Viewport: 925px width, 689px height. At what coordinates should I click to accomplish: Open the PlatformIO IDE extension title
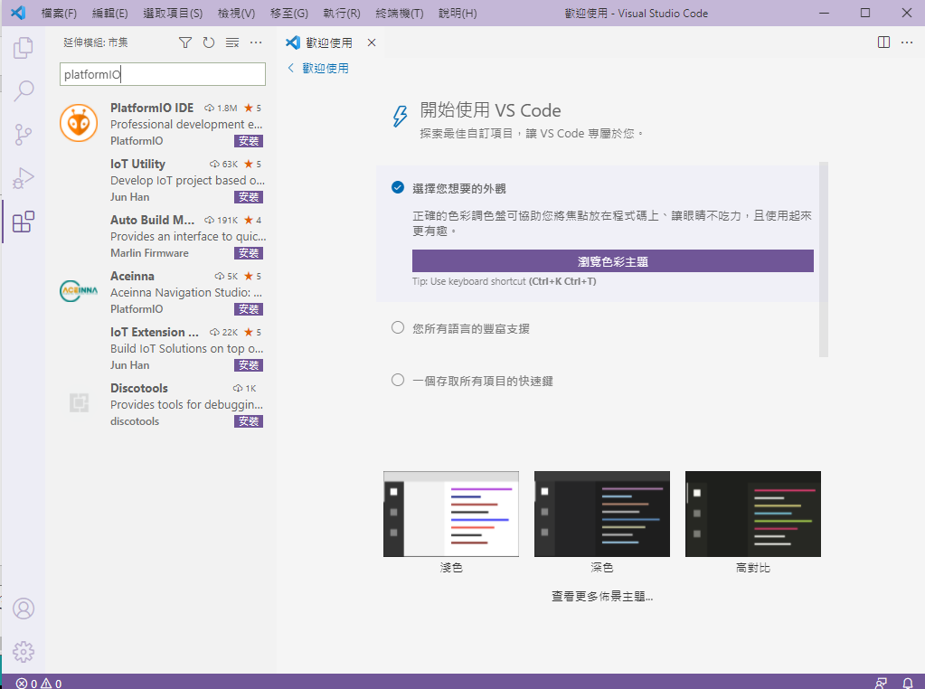click(152, 108)
